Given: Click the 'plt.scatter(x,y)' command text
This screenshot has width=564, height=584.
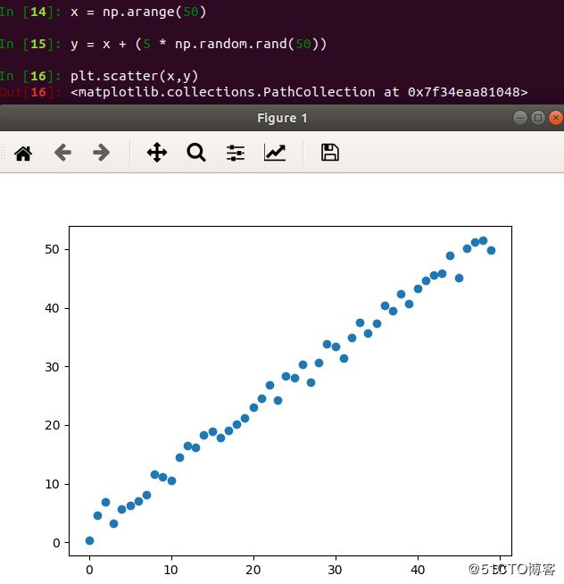Looking at the screenshot, I should coord(135,76).
